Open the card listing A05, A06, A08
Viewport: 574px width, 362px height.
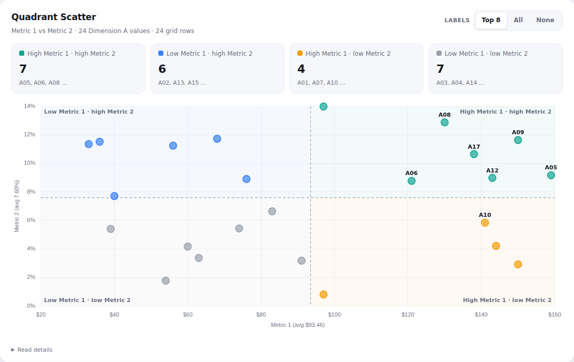tap(78, 69)
